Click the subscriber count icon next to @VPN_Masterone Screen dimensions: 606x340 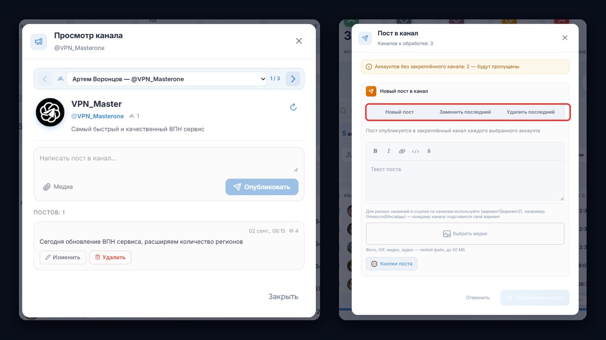pos(132,116)
